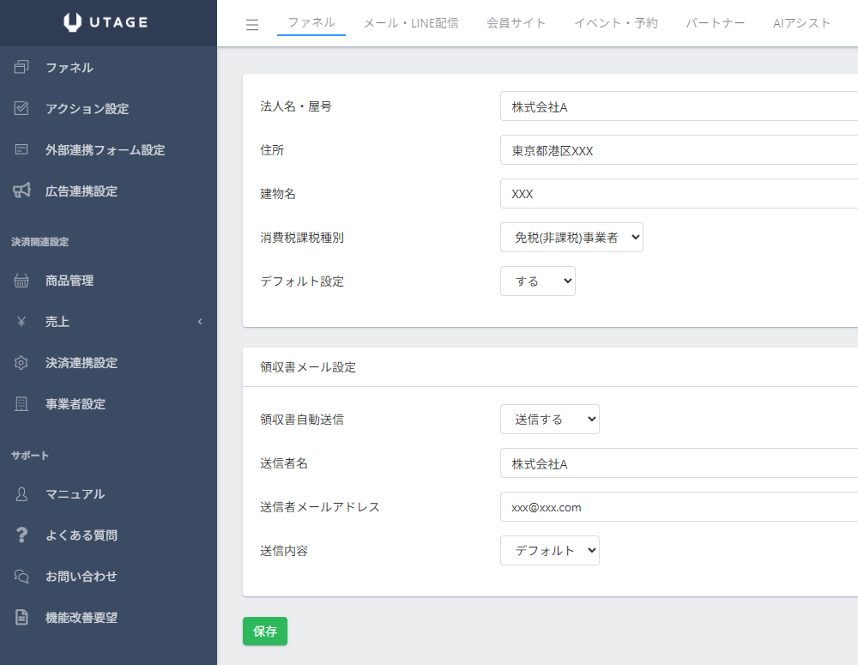This screenshot has width=858, height=665.
Task: Click the UTAGE logo in header
Action: point(106,23)
